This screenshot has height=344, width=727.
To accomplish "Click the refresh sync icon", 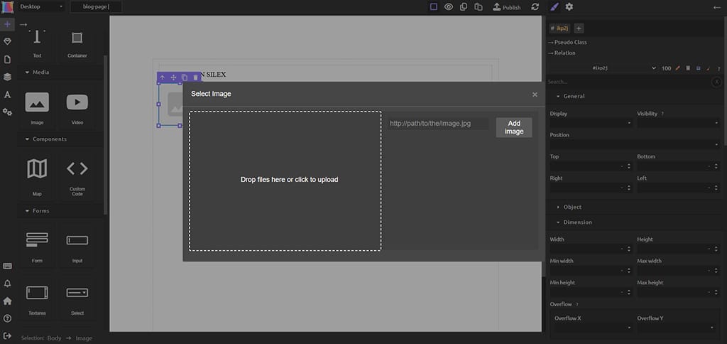I will pos(535,7).
